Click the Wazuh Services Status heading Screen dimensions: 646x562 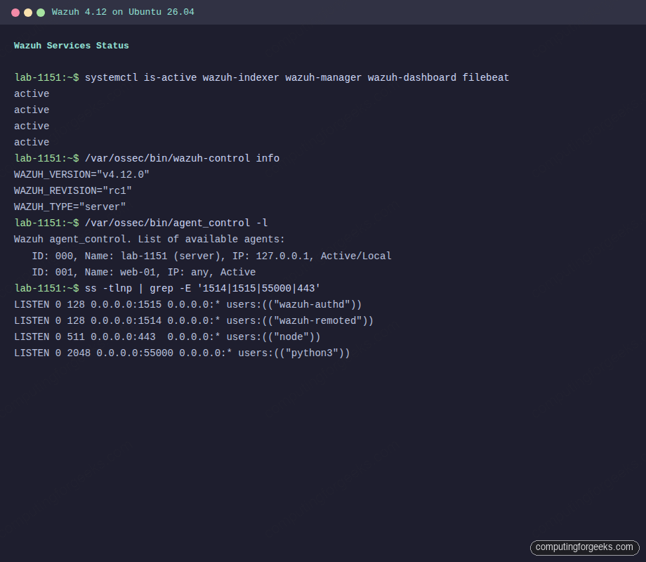72,45
